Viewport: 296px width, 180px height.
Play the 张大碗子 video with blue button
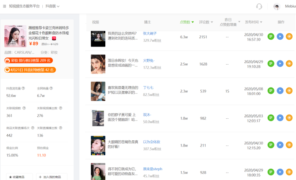pyautogui.click(x=280, y=36)
